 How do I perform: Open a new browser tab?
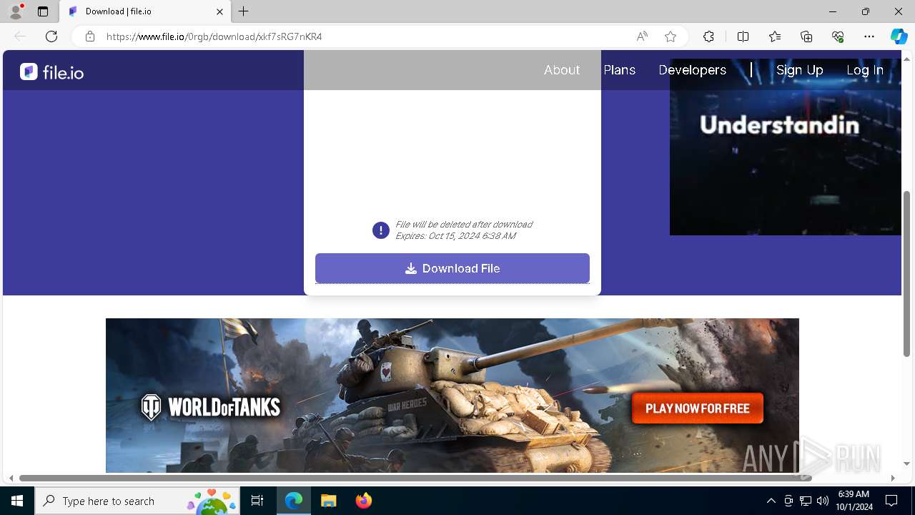pyautogui.click(x=244, y=11)
